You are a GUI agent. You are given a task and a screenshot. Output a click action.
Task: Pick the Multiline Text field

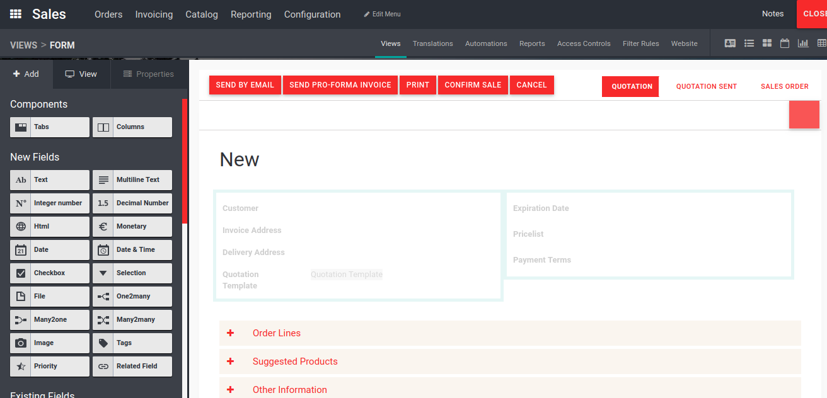click(x=132, y=180)
